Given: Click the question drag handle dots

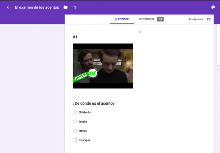Looking at the screenshot, I should [139, 32].
